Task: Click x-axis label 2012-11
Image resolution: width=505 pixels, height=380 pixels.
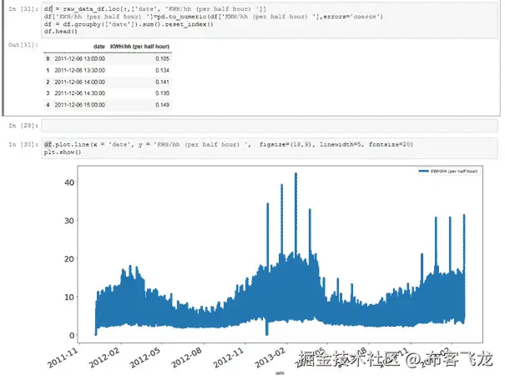Action: click(229, 357)
